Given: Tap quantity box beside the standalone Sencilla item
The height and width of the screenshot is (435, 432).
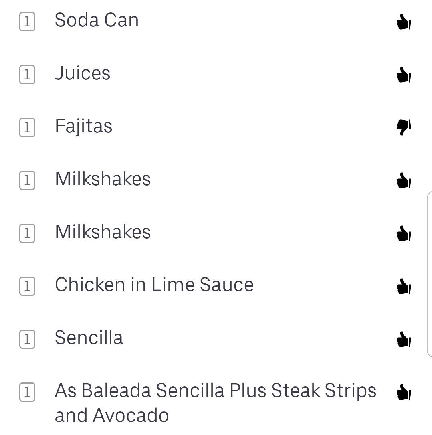Looking at the screenshot, I should point(27,339).
